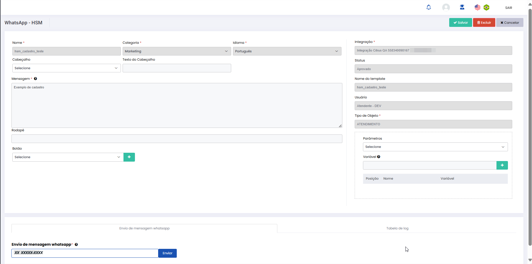Click the user profile avatar icon
Screen dimensions: 532x264
(x=446, y=7)
